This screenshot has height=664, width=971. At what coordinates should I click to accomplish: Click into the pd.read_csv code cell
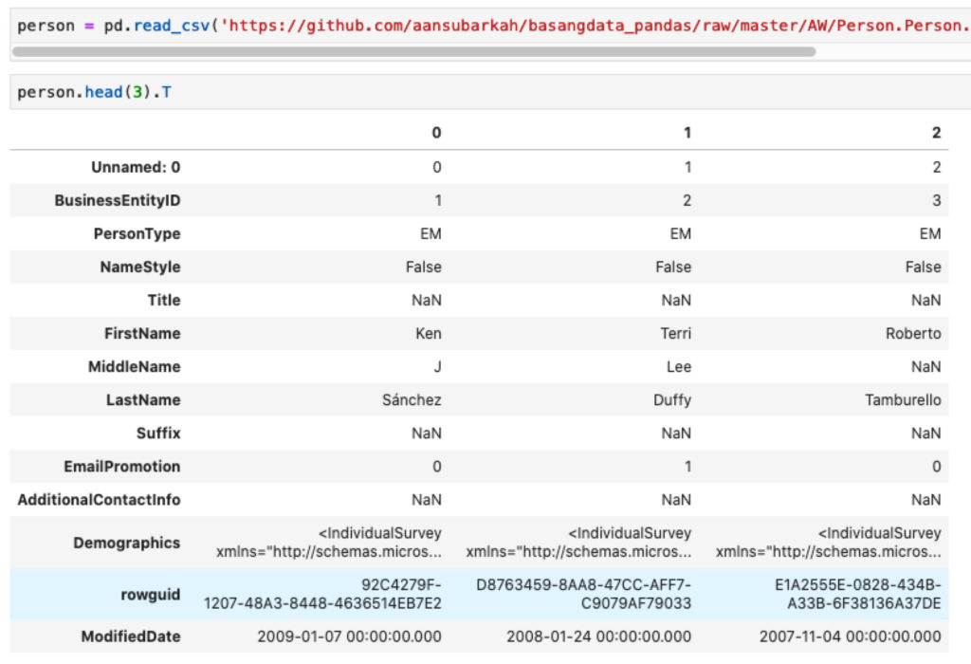pyautogui.click(x=490, y=26)
